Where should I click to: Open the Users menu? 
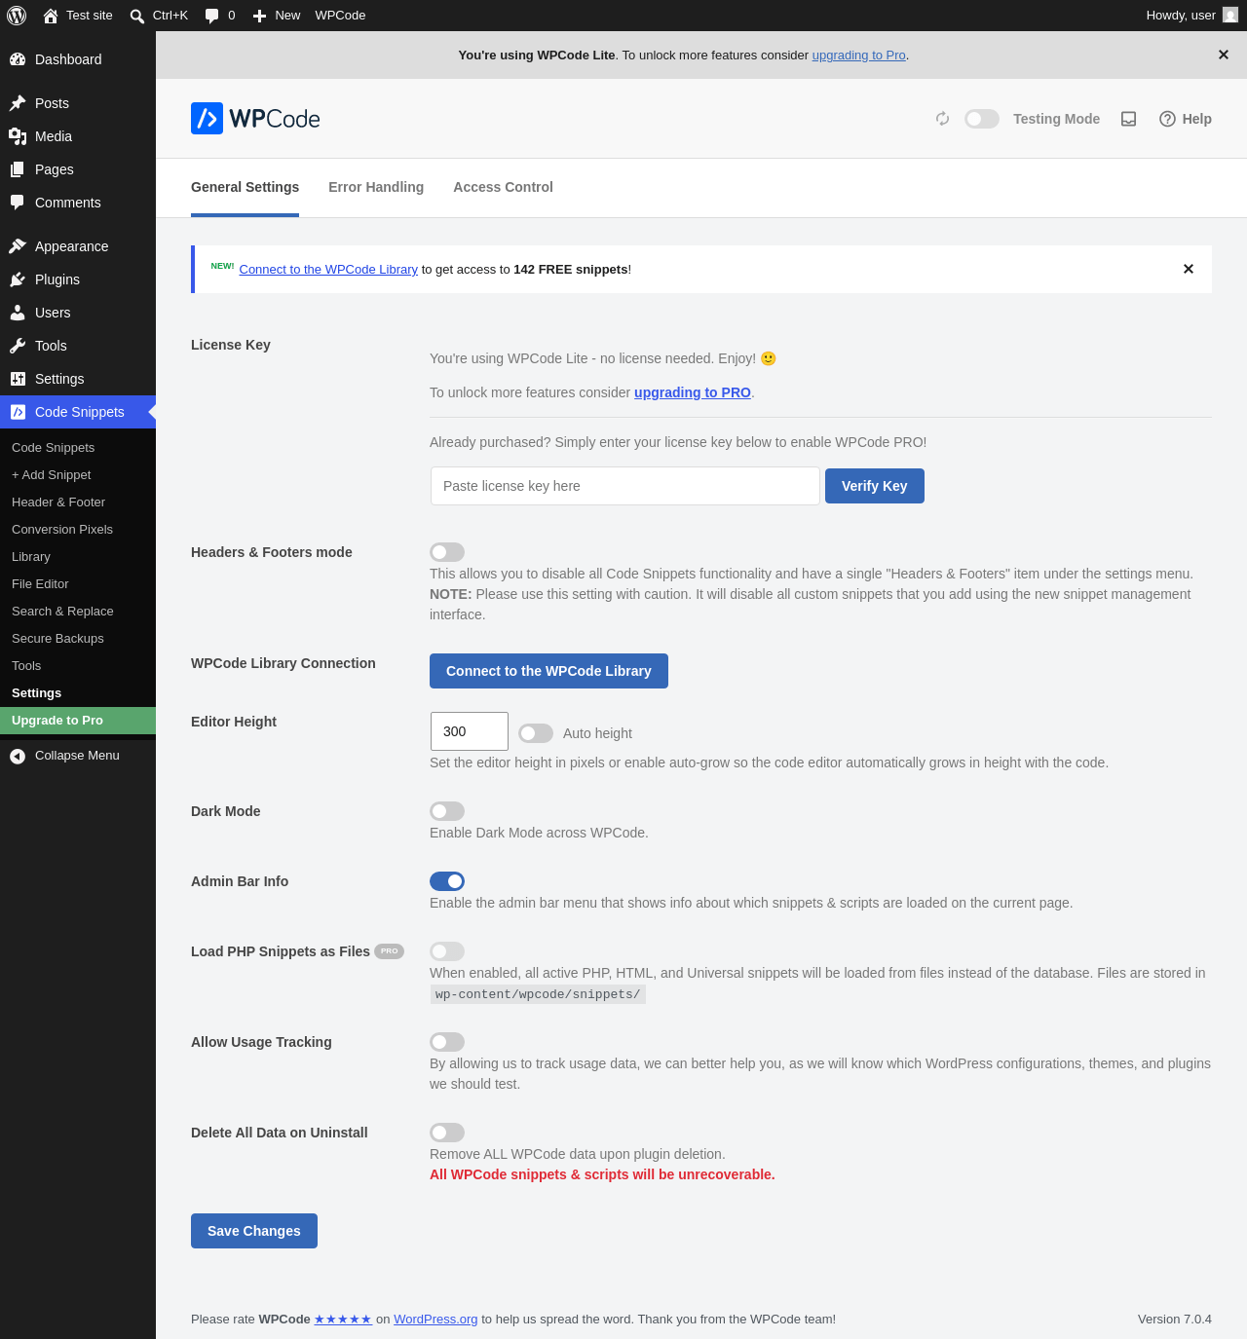click(x=78, y=313)
